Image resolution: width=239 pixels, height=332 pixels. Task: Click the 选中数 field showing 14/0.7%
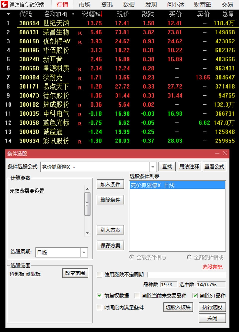click(211, 284)
